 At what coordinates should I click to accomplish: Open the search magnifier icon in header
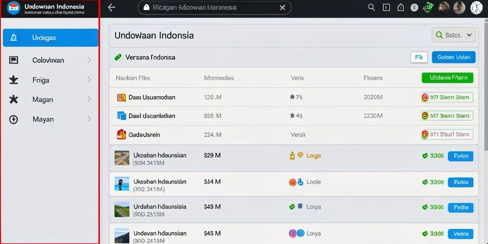371,8
